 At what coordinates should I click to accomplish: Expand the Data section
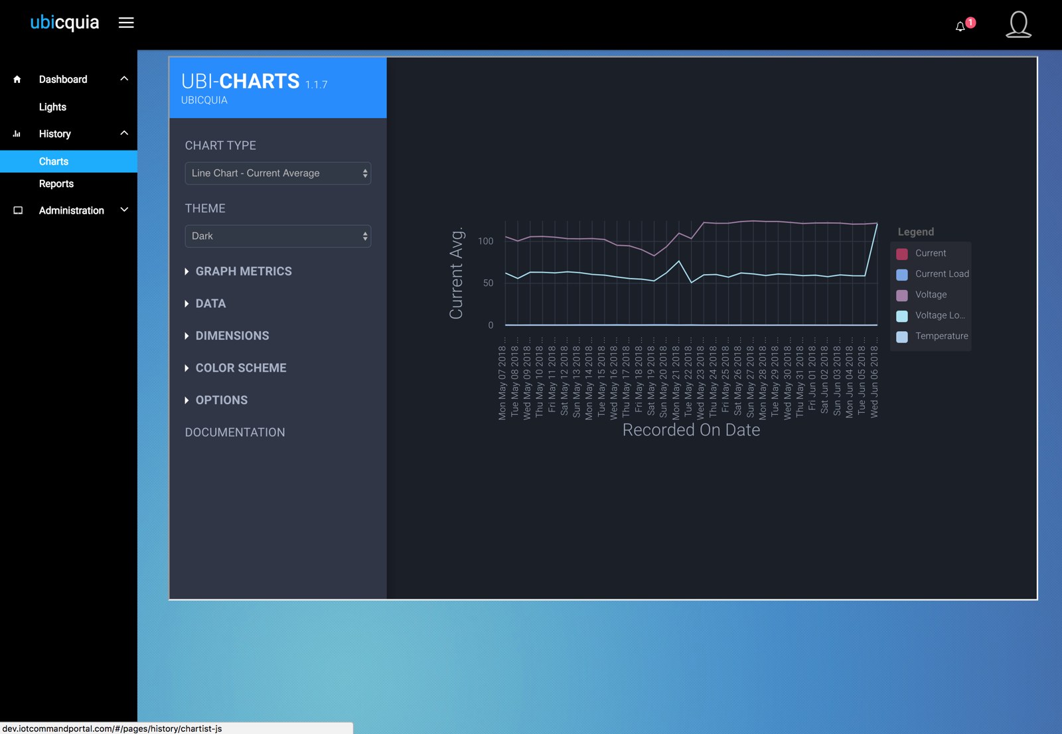pos(205,304)
